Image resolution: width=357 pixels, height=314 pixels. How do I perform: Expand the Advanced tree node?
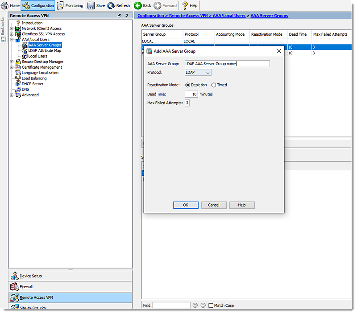point(12,95)
